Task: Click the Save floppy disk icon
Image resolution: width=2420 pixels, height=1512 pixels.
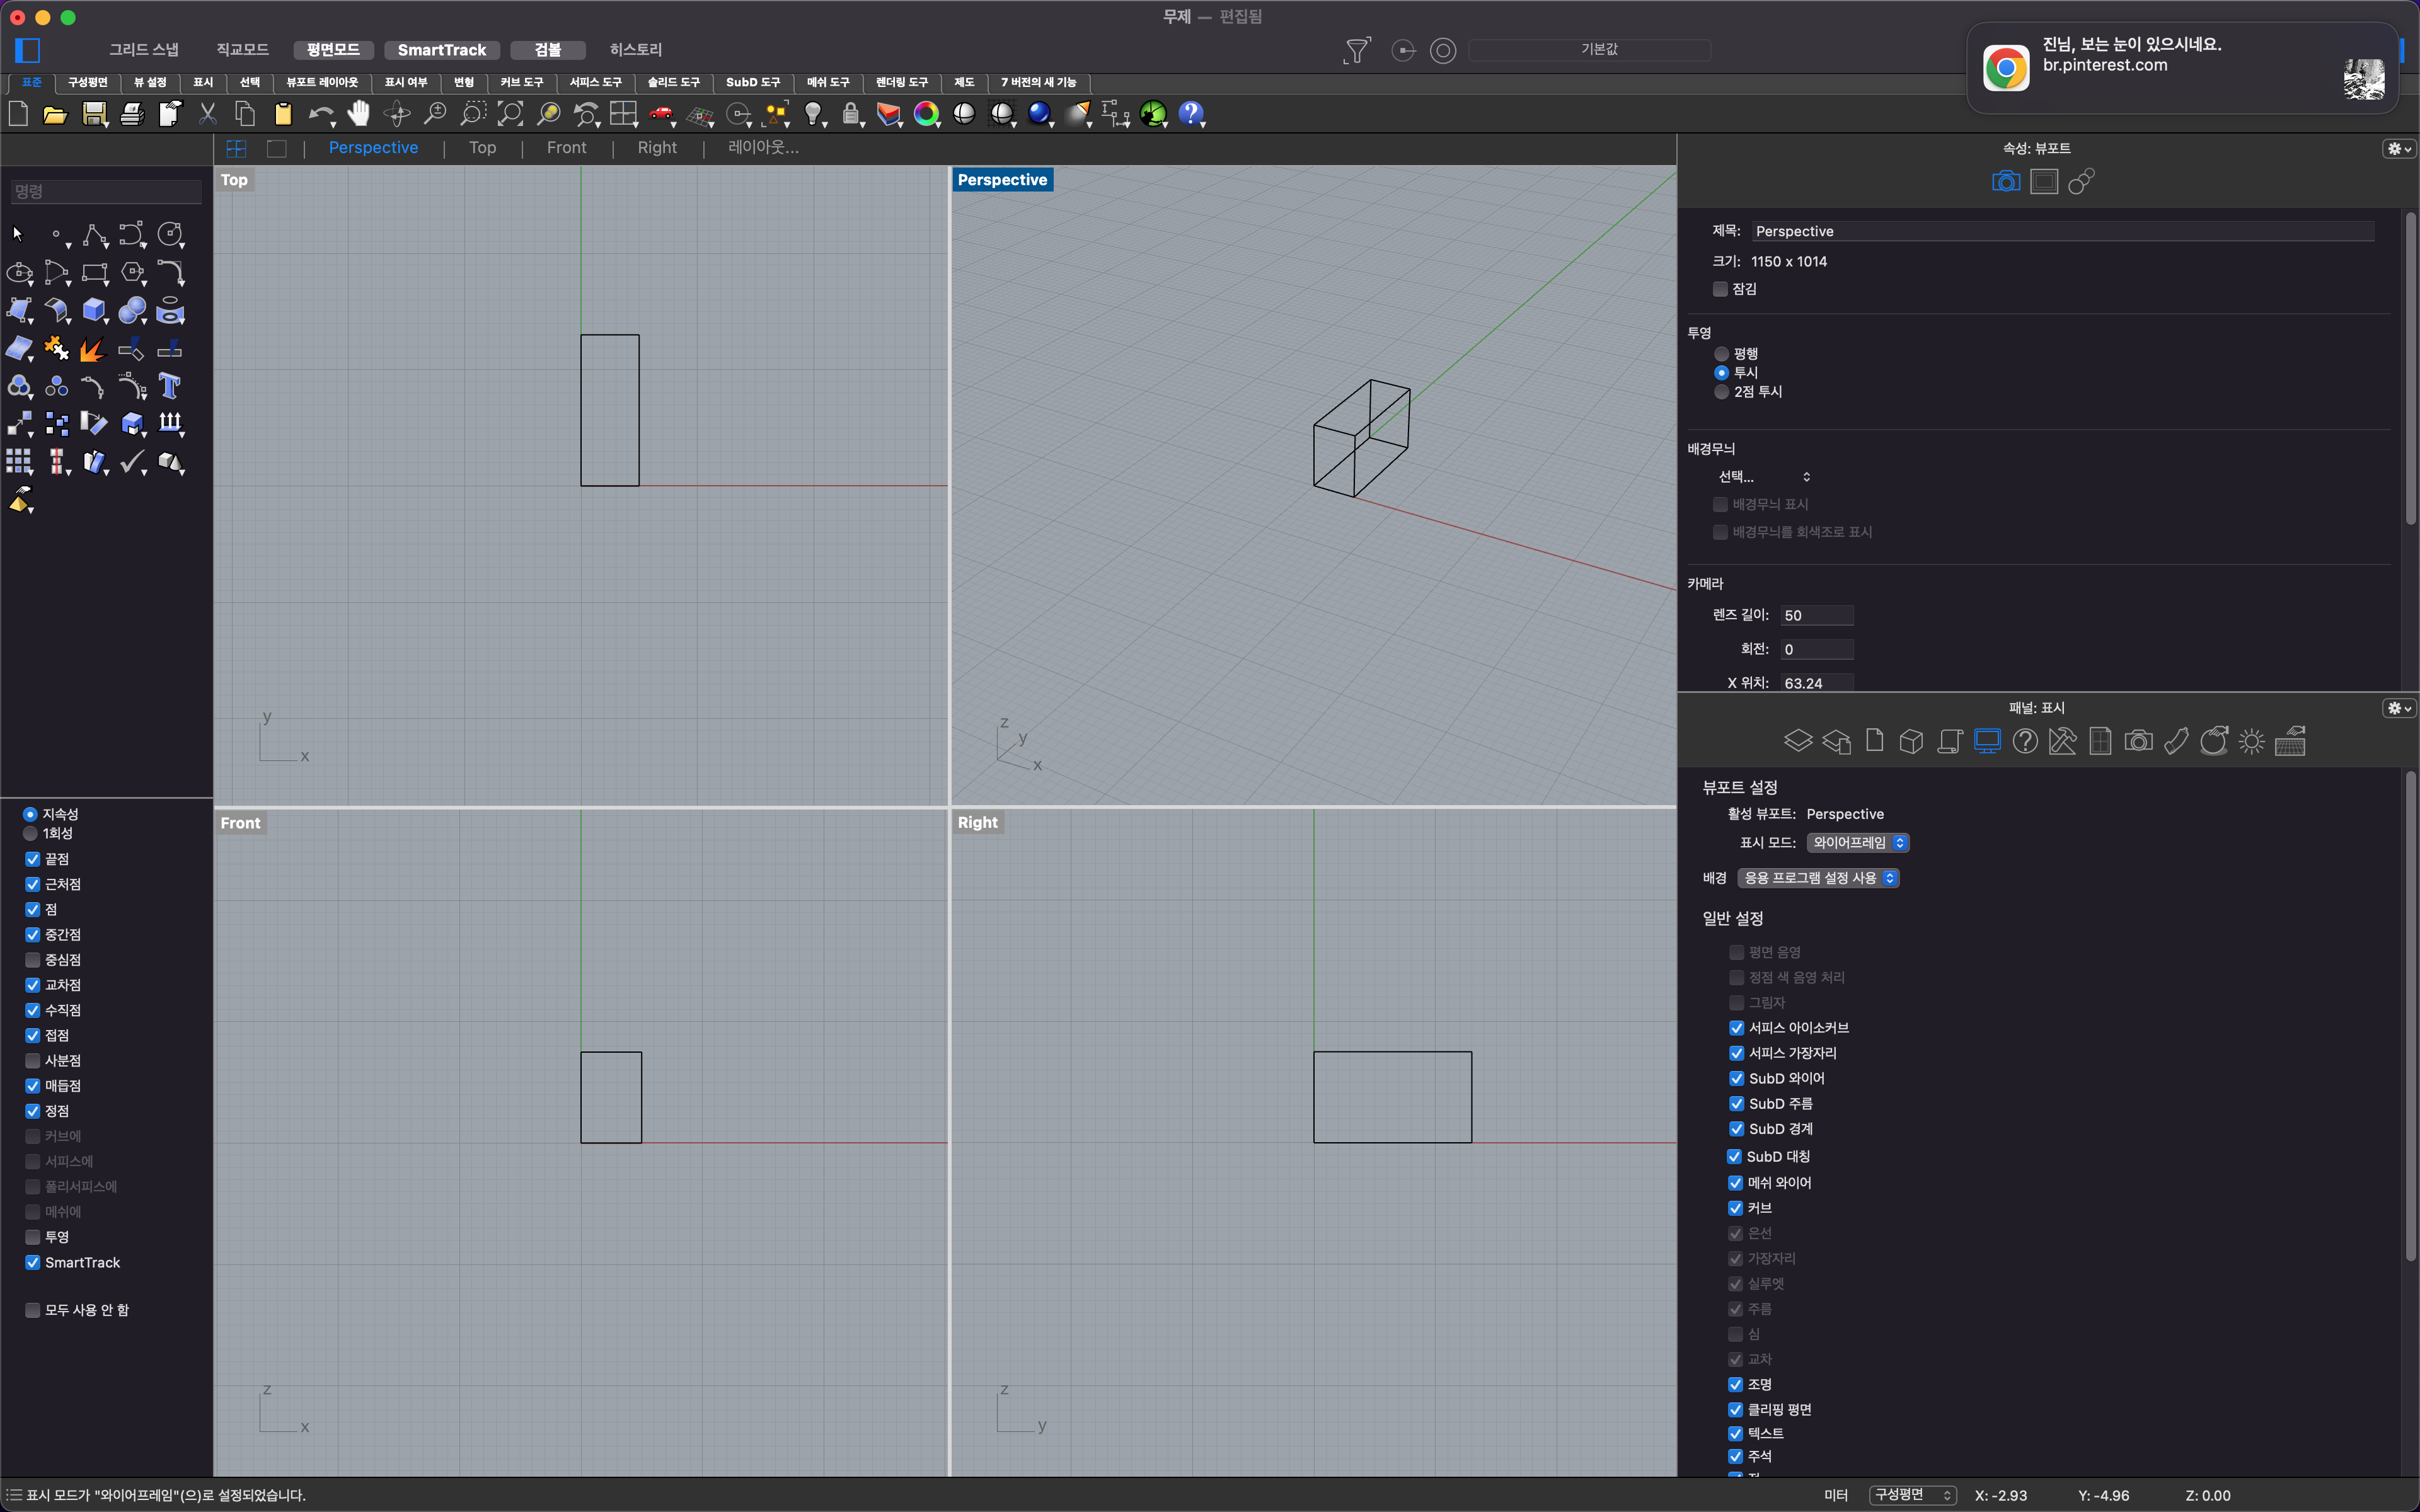Action: tap(94, 114)
